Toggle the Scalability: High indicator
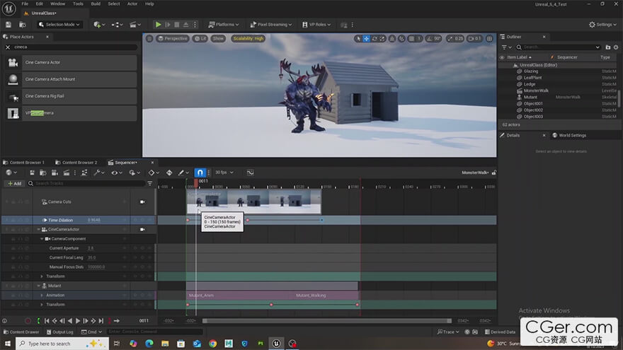Viewport: 623px width, 350px height. click(x=248, y=38)
